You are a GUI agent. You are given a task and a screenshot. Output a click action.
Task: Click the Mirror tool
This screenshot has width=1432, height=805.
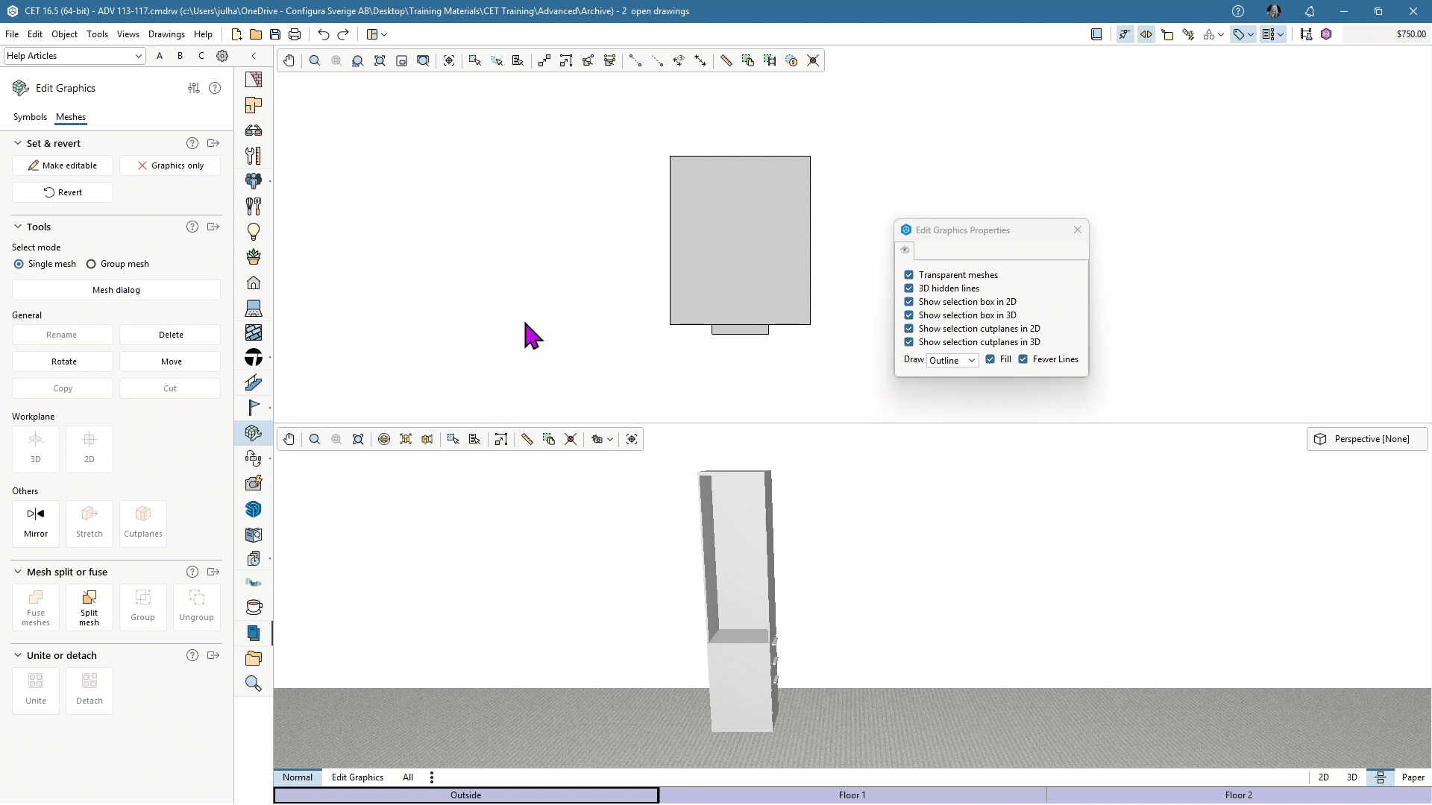36,523
